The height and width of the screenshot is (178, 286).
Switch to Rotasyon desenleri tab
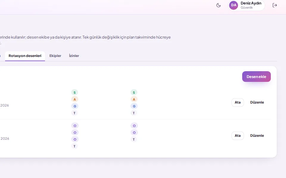click(x=25, y=56)
